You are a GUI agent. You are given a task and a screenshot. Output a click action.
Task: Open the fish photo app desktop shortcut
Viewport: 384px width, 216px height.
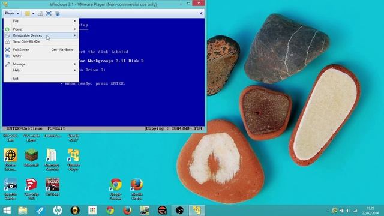[10, 189]
